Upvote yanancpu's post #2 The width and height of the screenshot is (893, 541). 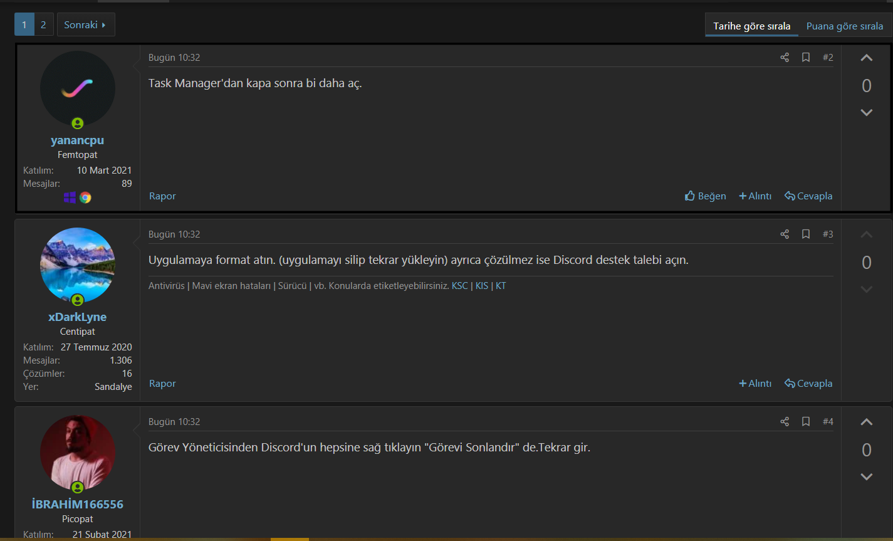[x=866, y=58]
